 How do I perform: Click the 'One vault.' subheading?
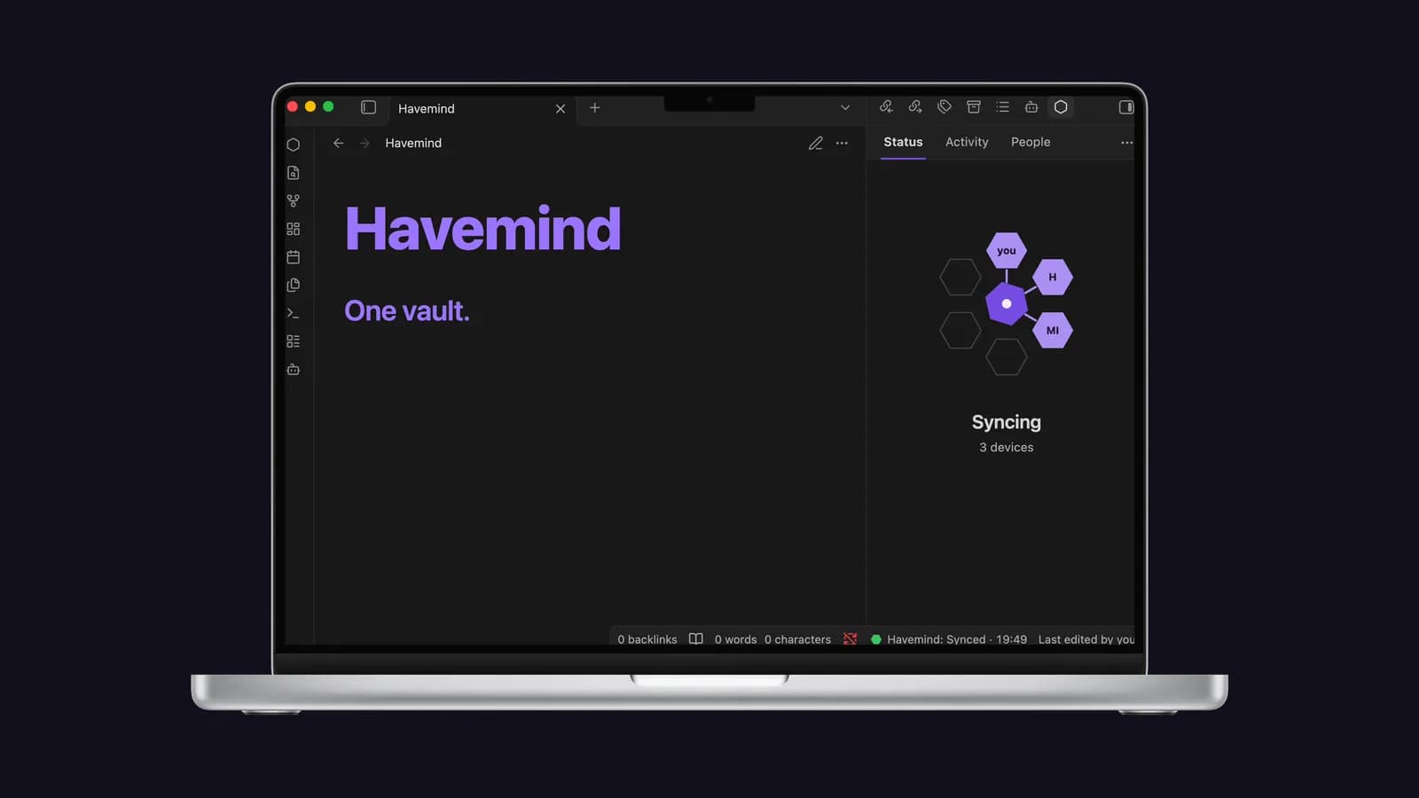pyautogui.click(x=407, y=311)
